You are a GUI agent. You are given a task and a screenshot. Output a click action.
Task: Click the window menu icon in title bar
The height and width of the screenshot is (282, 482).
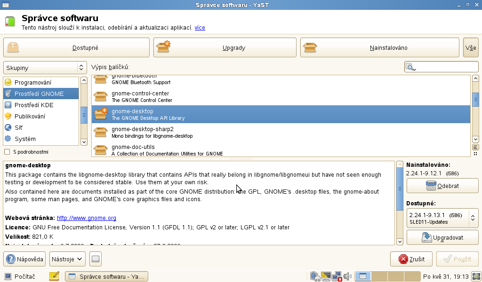pyautogui.click(x=5, y=5)
